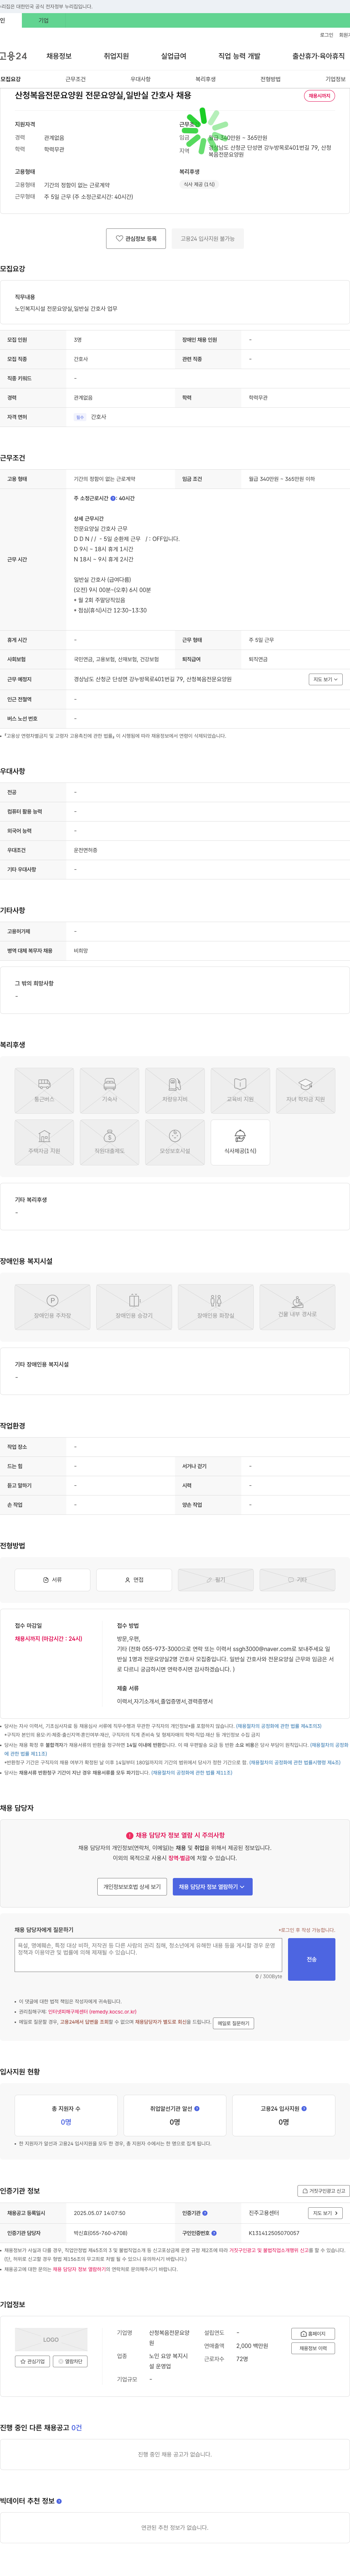Click the 교육비 지원 welfare icon
The image size is (350, 2576).
coord(240,1091)
